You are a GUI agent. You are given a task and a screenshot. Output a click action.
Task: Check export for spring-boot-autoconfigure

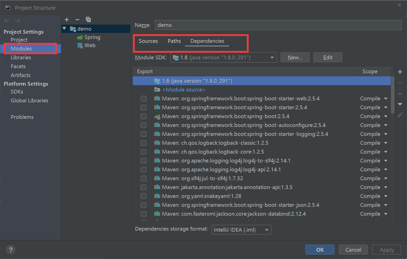tap(144, 125)
